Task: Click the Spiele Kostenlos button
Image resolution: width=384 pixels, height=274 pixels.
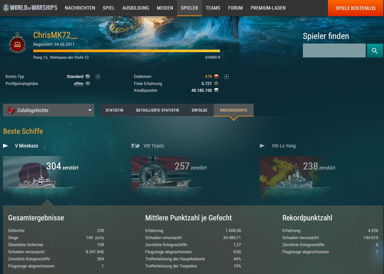Action: tap(356, 8)
